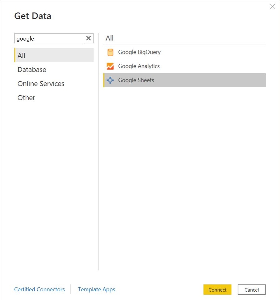Click the Get Data dialog title
The width and height of the screenshot is (280, 300).
[x=33, y=16]
